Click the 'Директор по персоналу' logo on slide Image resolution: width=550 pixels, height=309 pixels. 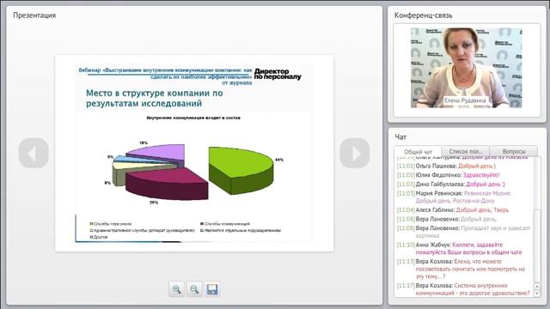pyautogui.click(x=278, y=74)
